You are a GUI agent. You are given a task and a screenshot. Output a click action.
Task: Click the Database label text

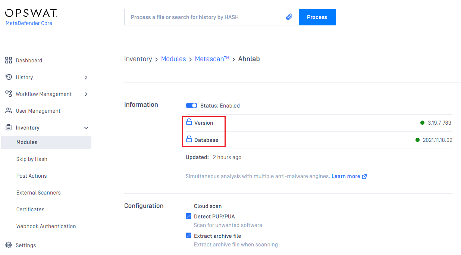(x=206, y=140)
